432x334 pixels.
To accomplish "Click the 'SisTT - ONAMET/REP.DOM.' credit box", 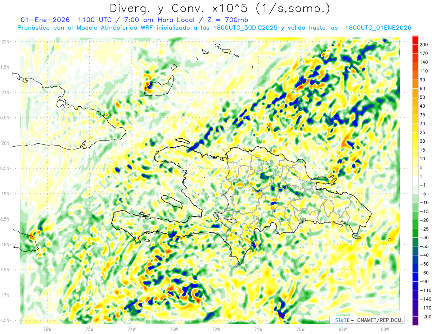I will tap(366, 320).
